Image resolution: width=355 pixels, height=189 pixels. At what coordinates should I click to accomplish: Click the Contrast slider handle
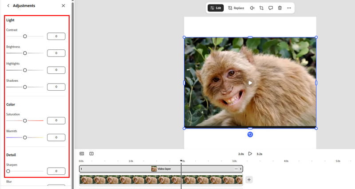(25, 36)
